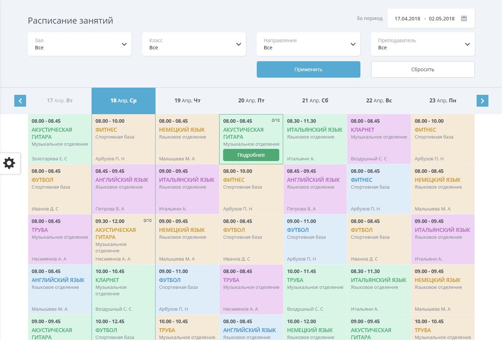Image resolution: width=502 pixels, height=340 pixels.
Task: Click the Сбросить button
Action: point(423,69)
